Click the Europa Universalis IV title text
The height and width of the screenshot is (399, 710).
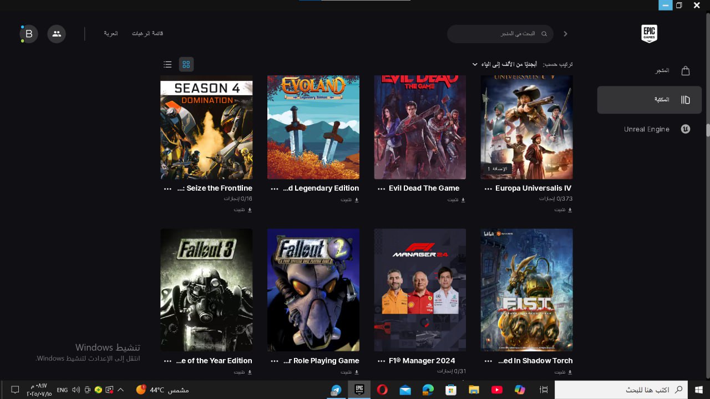tap(533, 188)
